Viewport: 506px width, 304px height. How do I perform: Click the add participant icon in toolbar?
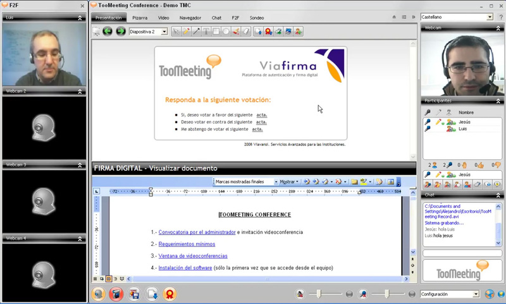(299, 31)
